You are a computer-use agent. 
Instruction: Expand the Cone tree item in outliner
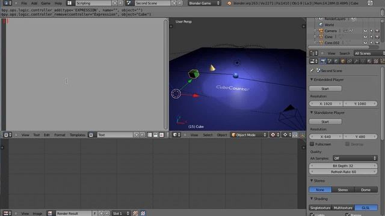(315, 37)
